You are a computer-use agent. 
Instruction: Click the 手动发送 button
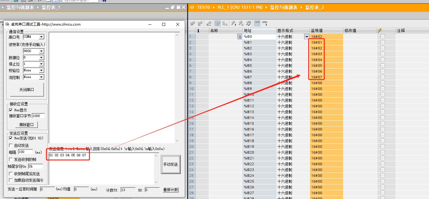[x=171, y=164]
